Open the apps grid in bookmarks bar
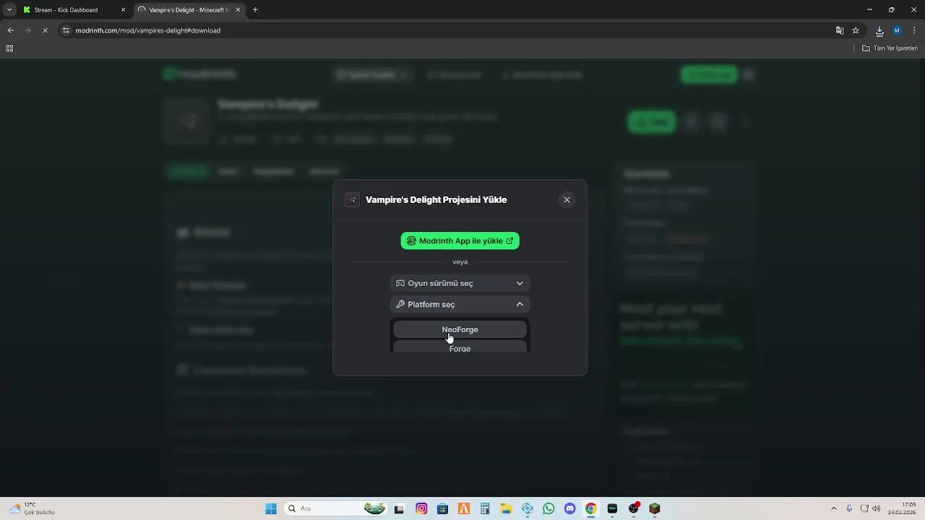This screenshot has height=520, width=925. pyautogui.click(x=9, y=48)
